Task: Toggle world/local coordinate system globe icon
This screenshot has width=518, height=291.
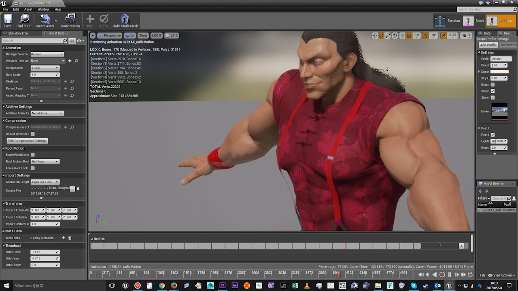Action: tap(395, 36)
